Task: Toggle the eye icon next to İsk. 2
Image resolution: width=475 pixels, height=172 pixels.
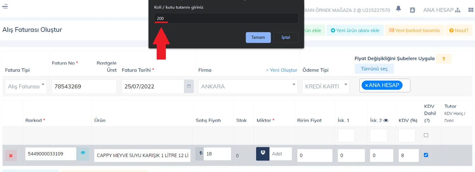Action: click(x=386, y=120)
